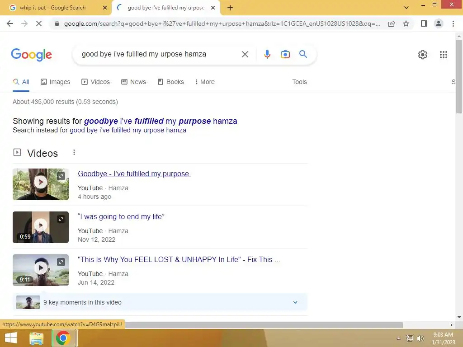The width and height of the screenshot is (463, 347).
Task: Select the All results tab
Action: (x=21, y=82)
